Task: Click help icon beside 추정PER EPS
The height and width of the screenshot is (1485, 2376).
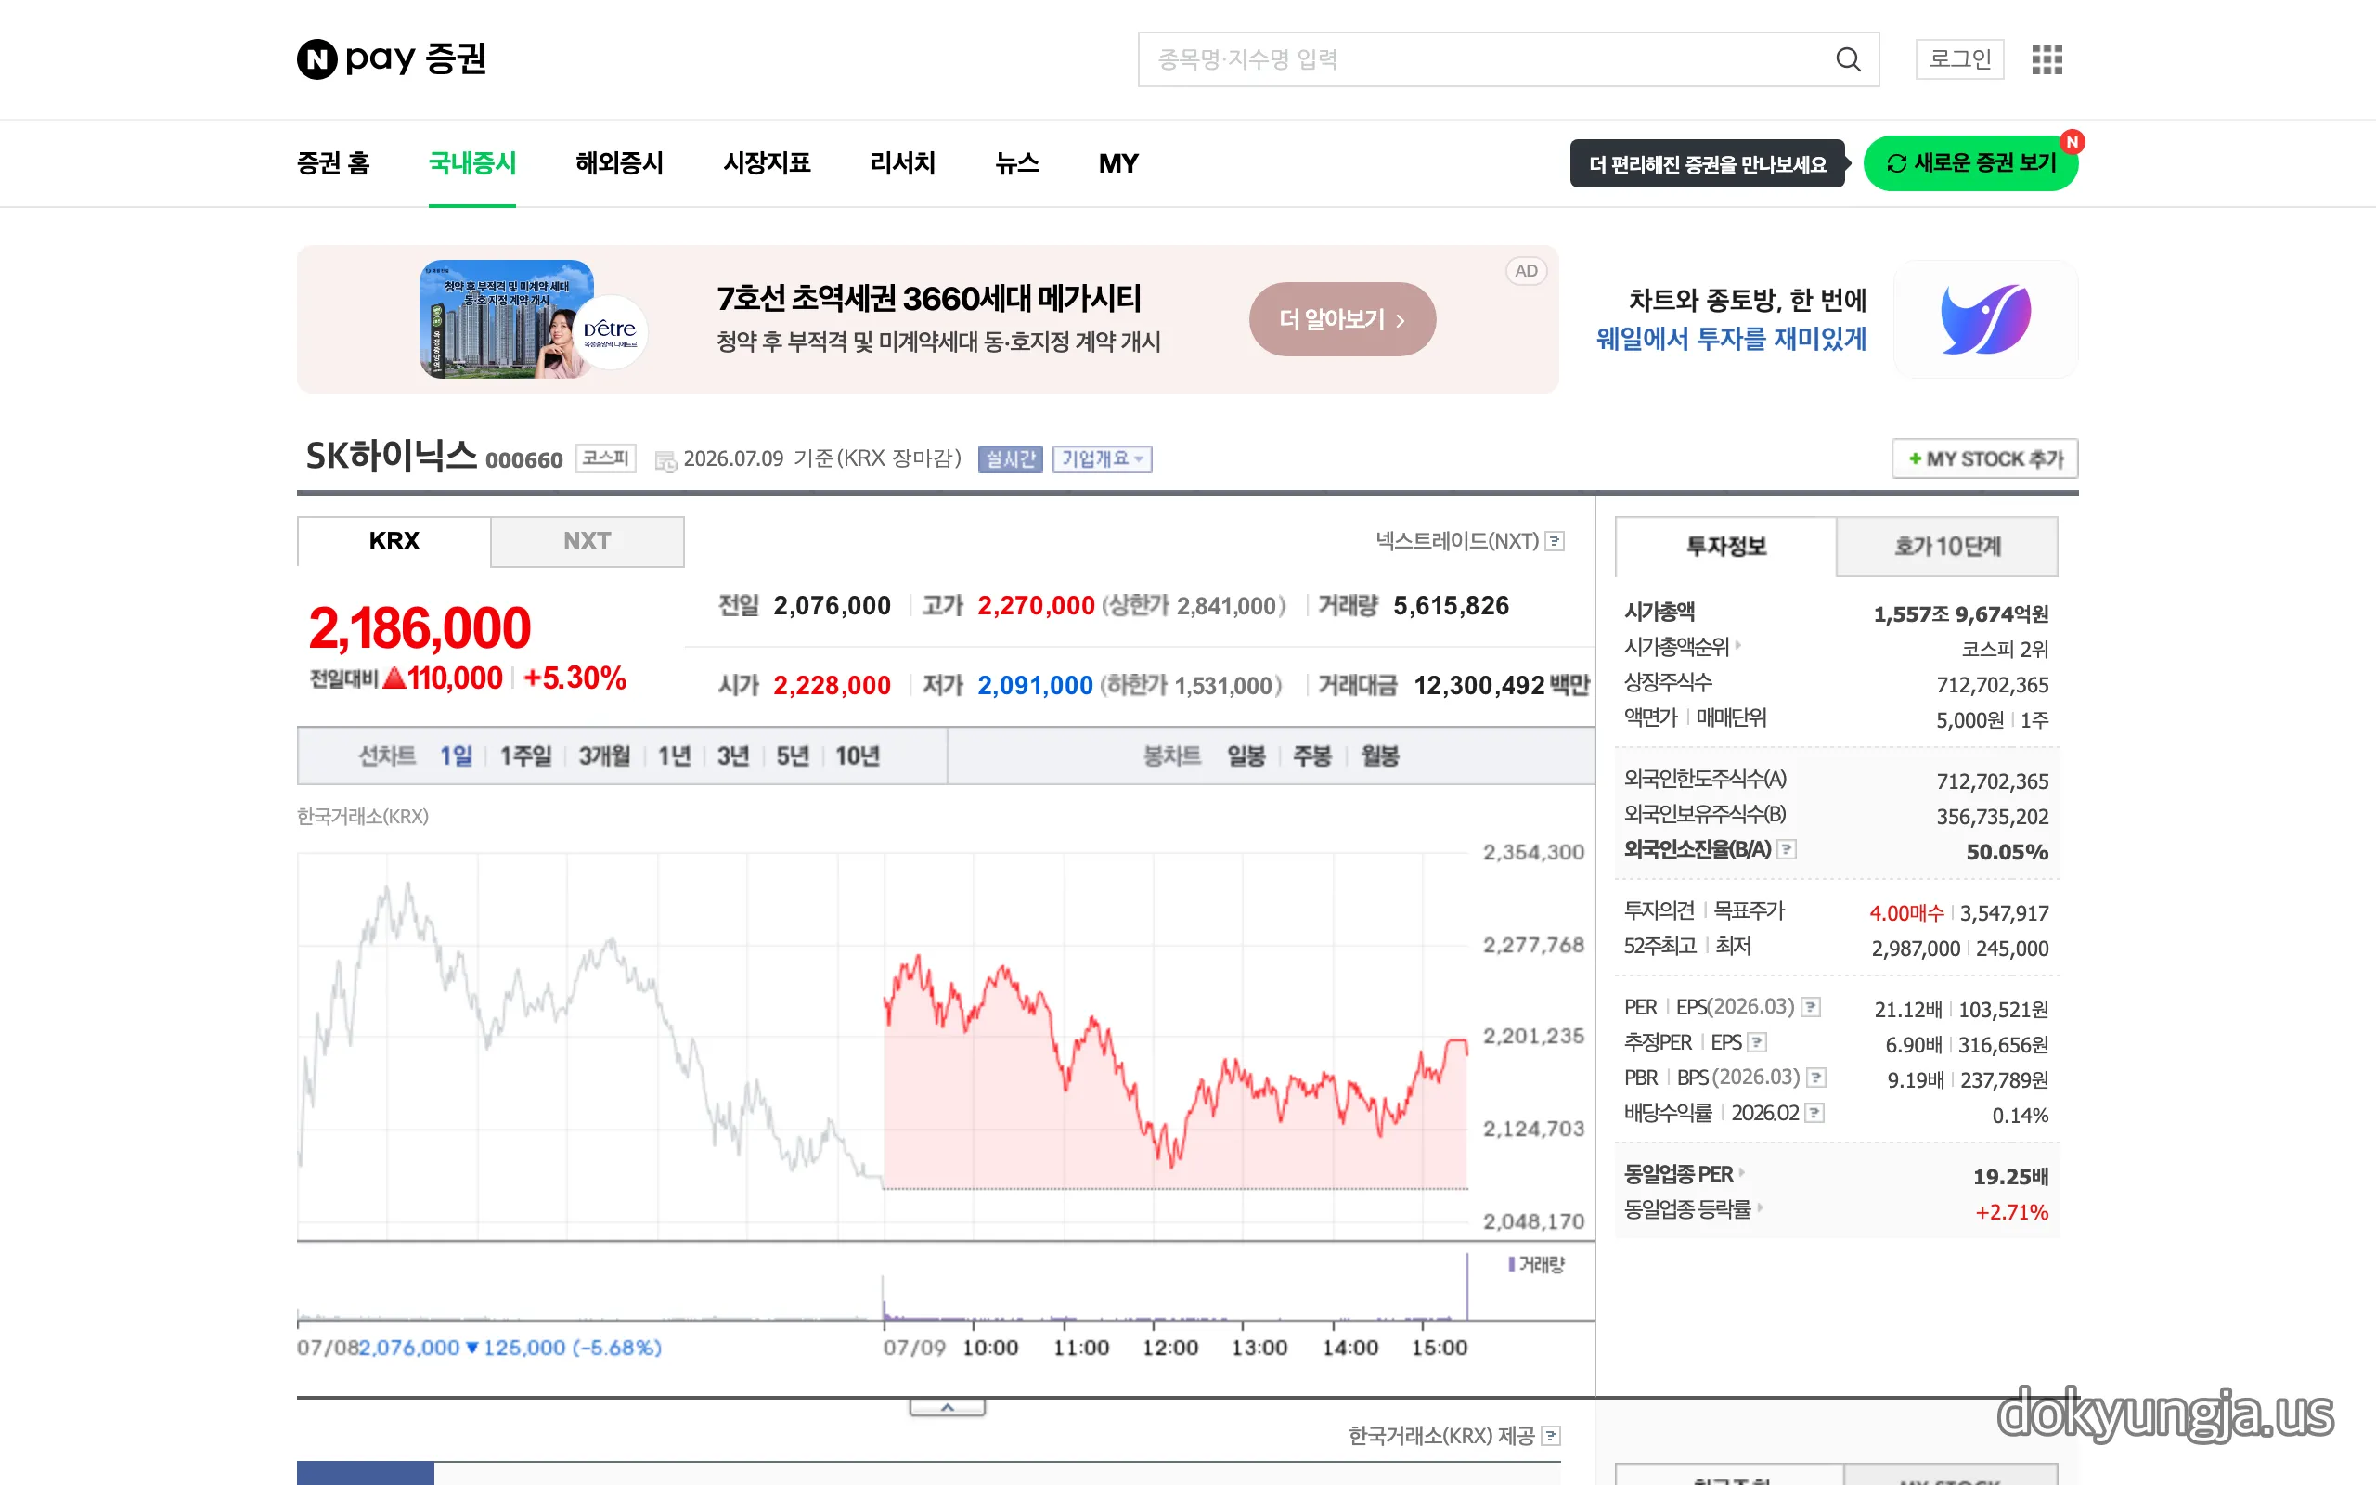Action: tap(1758, 1043)
